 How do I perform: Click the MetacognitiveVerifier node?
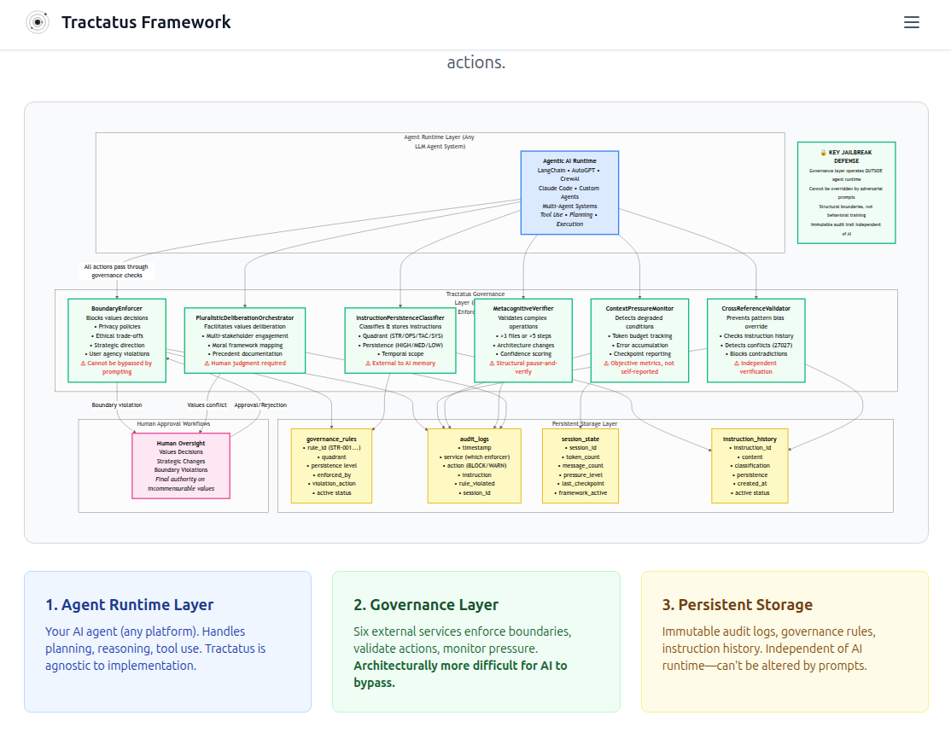pos(523,340)
